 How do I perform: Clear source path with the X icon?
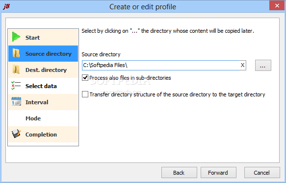[x=242, y=65]
